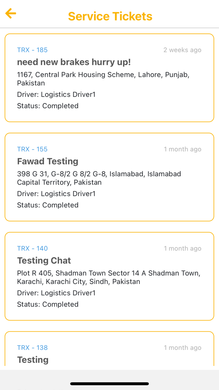Click the TRX - 155 '1 month ago' timestamp

pos(183,149)
